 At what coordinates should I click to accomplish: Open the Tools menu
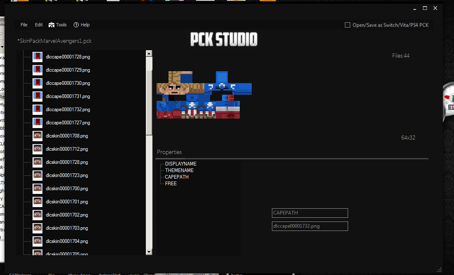coord(58,25)
